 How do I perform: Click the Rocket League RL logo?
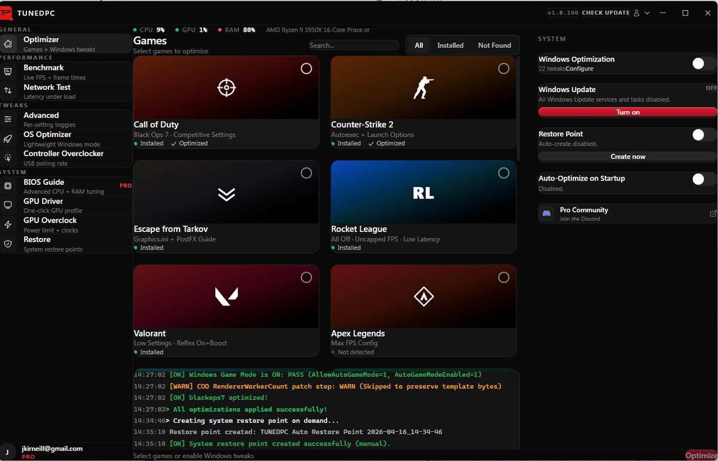pyautogui.click(x=423, y=193)
